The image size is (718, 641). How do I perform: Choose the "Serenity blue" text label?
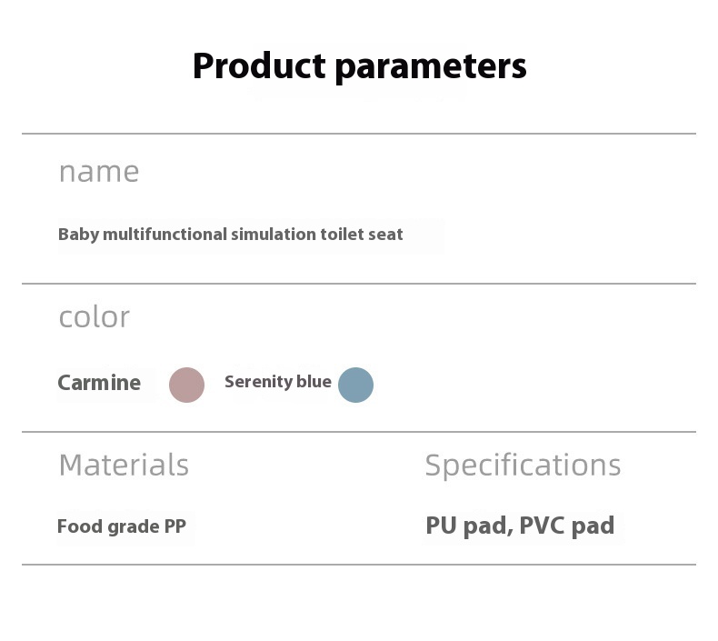(x=277, y=382)
